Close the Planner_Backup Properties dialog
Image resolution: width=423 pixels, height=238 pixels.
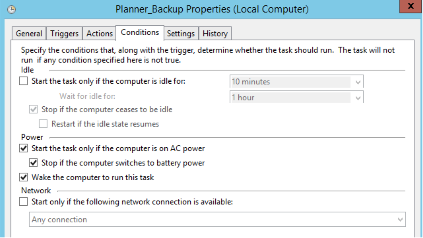coord(411,6)
